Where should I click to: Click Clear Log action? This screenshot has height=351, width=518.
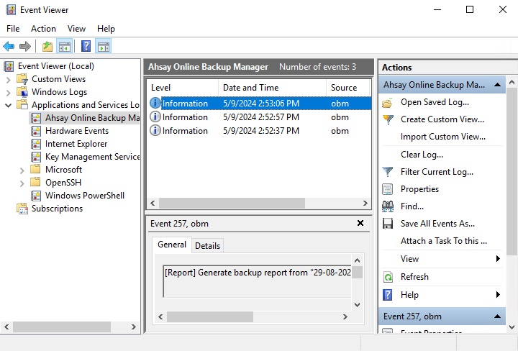point(422,155)
